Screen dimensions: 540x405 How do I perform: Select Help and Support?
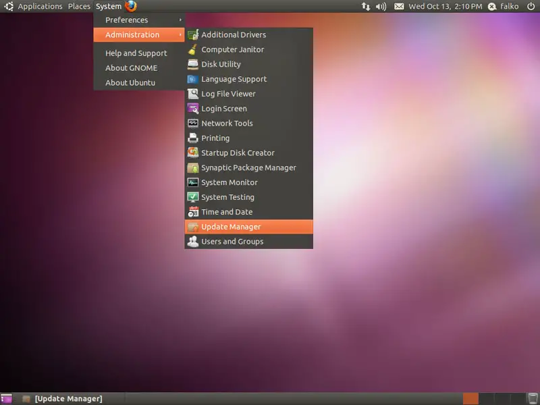coord(136,53)
